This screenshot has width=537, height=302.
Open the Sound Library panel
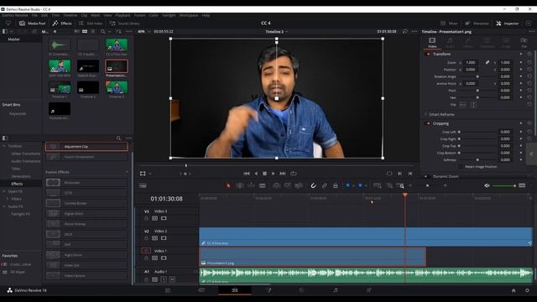(x=125, y=23)
